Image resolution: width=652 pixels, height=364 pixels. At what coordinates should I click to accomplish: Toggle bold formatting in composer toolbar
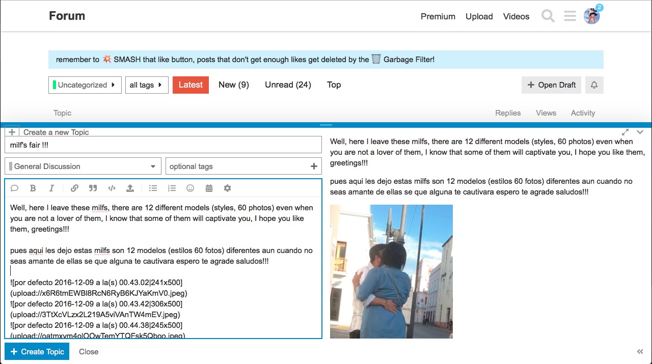(x=33, y=188)
